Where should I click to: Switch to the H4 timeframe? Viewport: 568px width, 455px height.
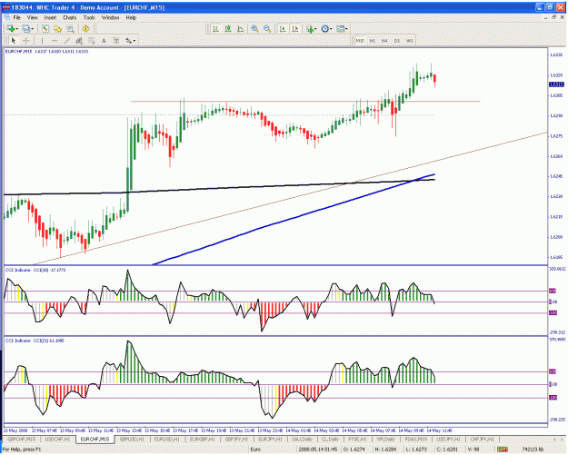tap(384, 41)
